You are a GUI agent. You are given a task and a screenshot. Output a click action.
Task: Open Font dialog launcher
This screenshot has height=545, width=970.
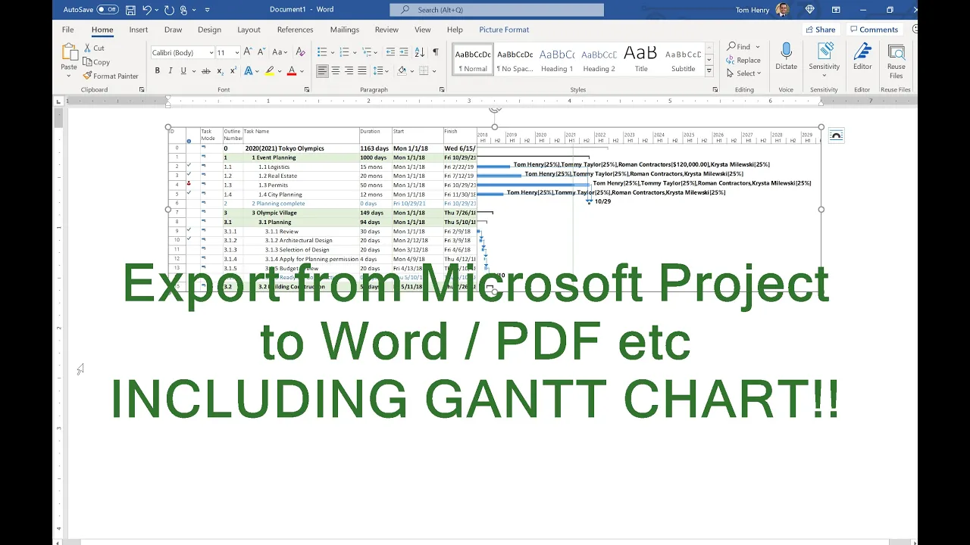click(307, 89)
